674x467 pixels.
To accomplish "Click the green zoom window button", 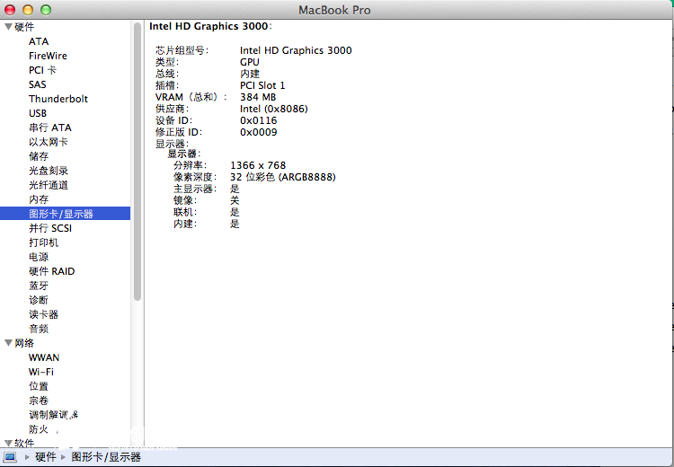I will coord(46,9).
